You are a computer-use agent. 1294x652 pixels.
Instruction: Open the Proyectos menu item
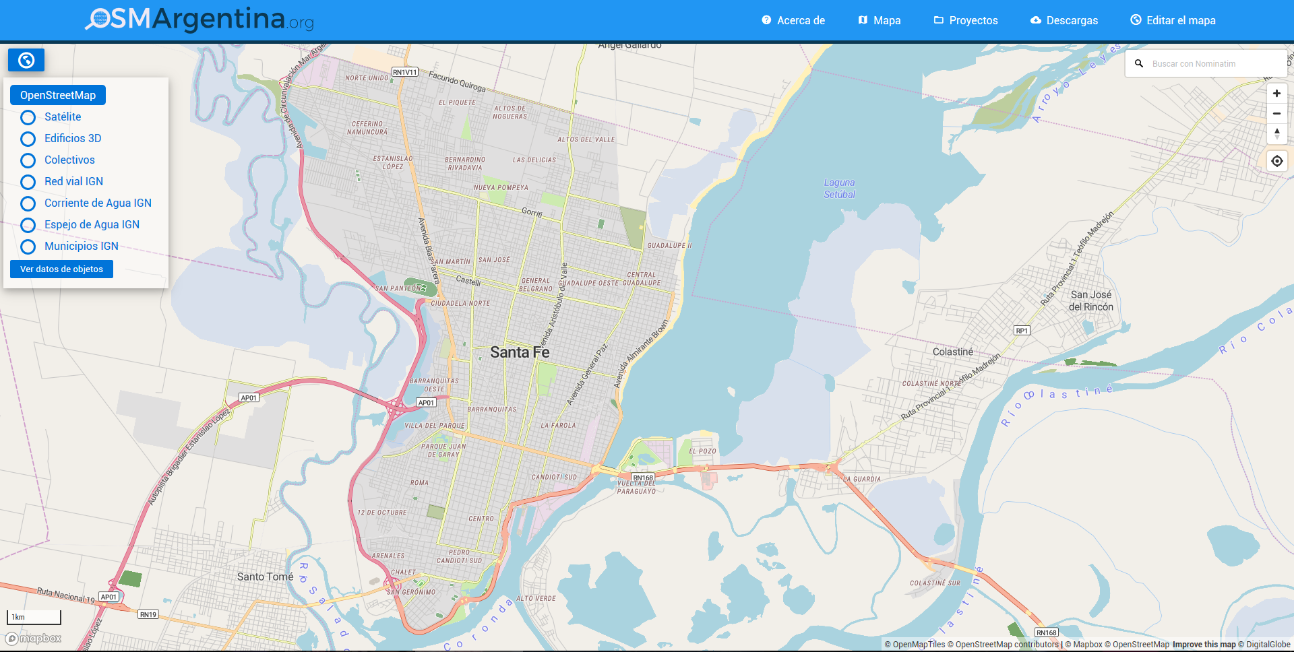tap(966, 20)
